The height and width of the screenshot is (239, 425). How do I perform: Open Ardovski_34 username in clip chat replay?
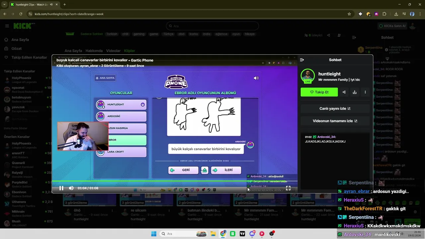pyautogui.click(x=326, y=137)
